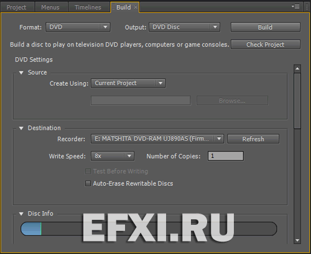Image resolution: width=311 pixels, height=254 pixels.
Task: Click the Build button
Action: [266, 27]
